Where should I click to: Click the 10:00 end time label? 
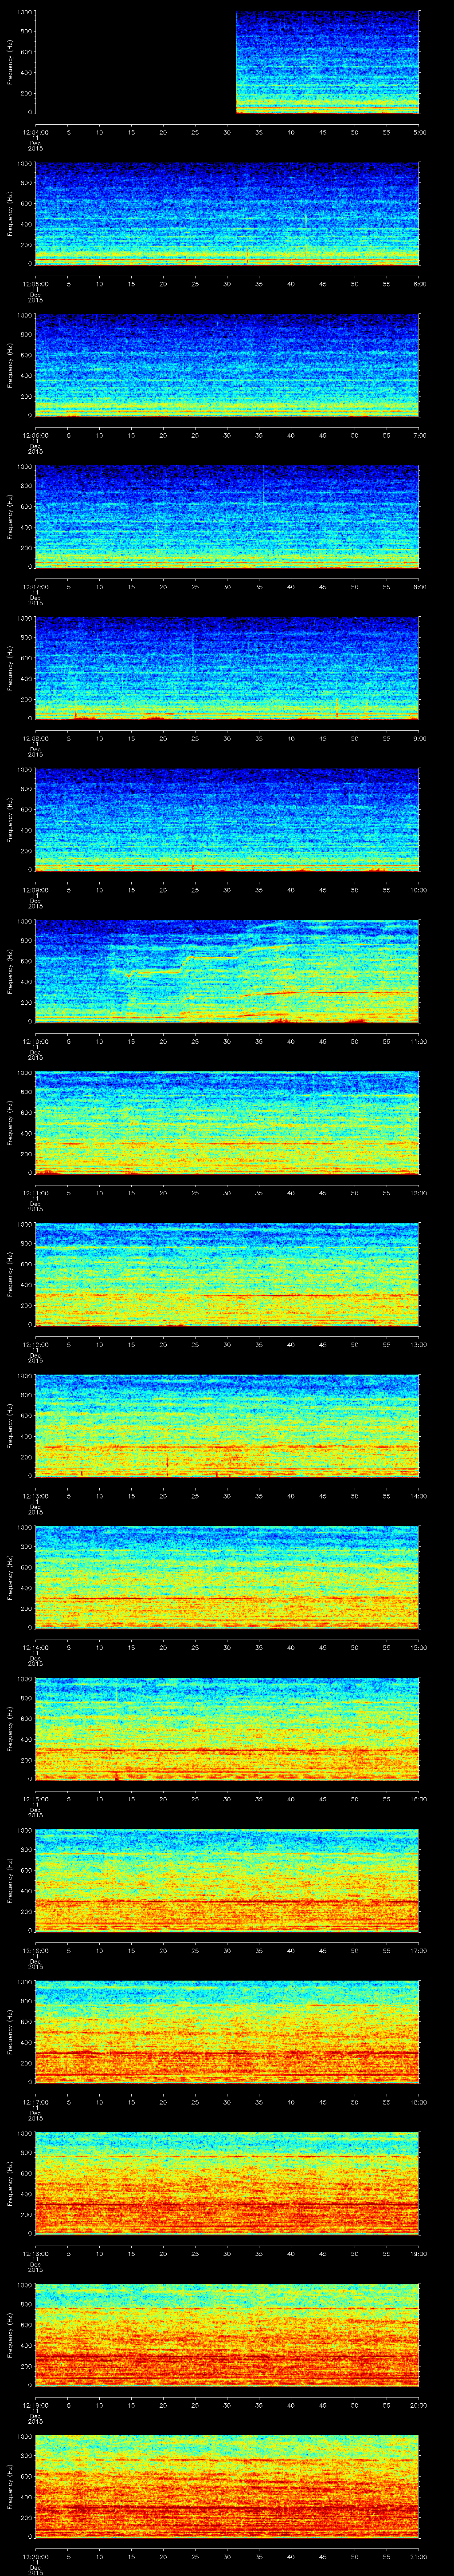pyautogui.click(x=419, y=890)
